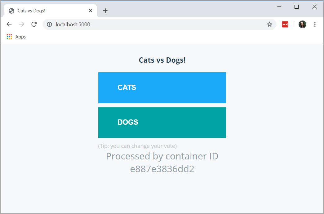324x214 pixels.
Task: Open a new browser tab
Action: coord(105,11)
